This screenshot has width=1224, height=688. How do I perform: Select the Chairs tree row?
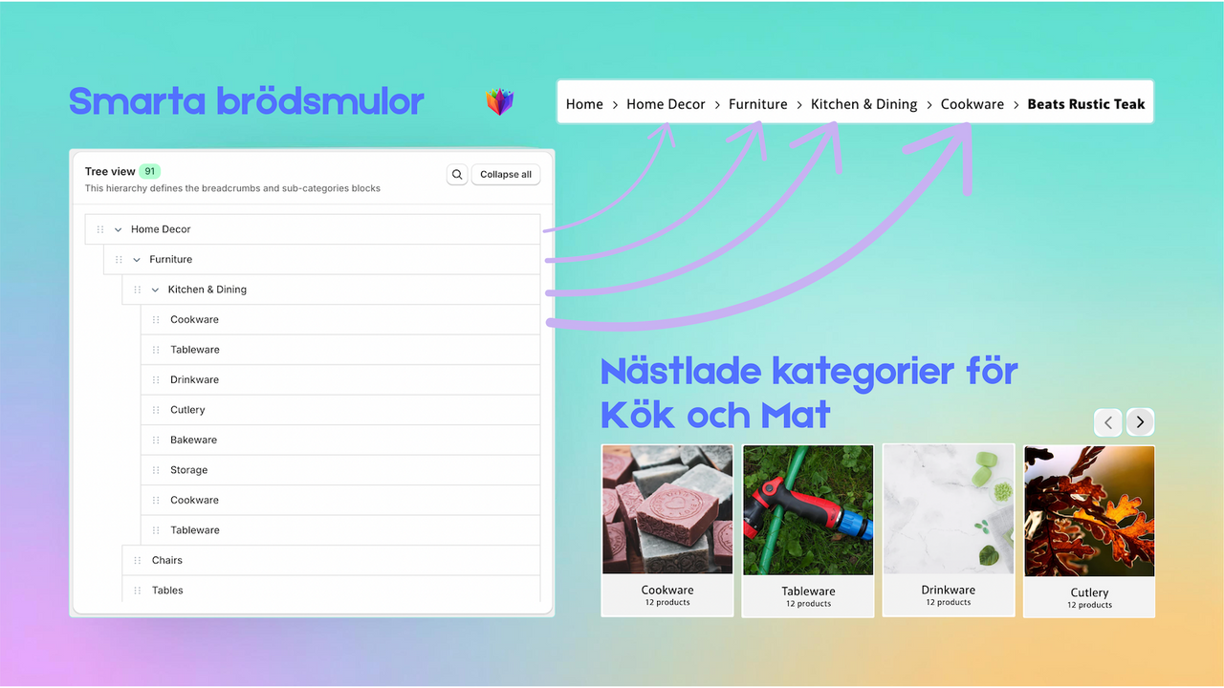click(x=332, y=560)
